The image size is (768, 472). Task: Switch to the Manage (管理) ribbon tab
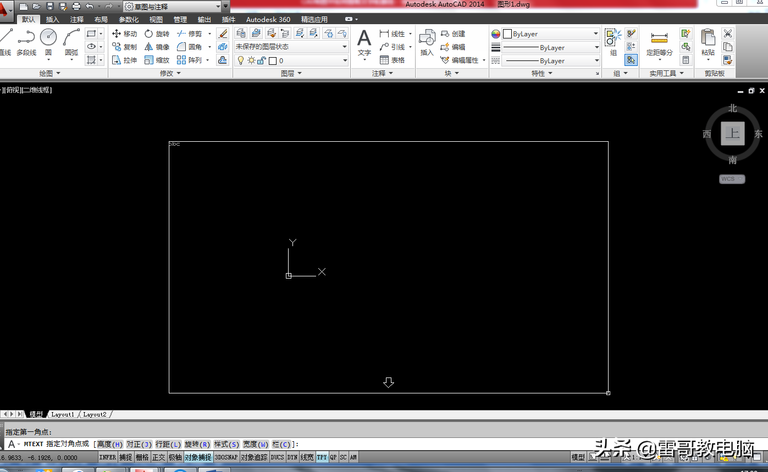point(180,20)
